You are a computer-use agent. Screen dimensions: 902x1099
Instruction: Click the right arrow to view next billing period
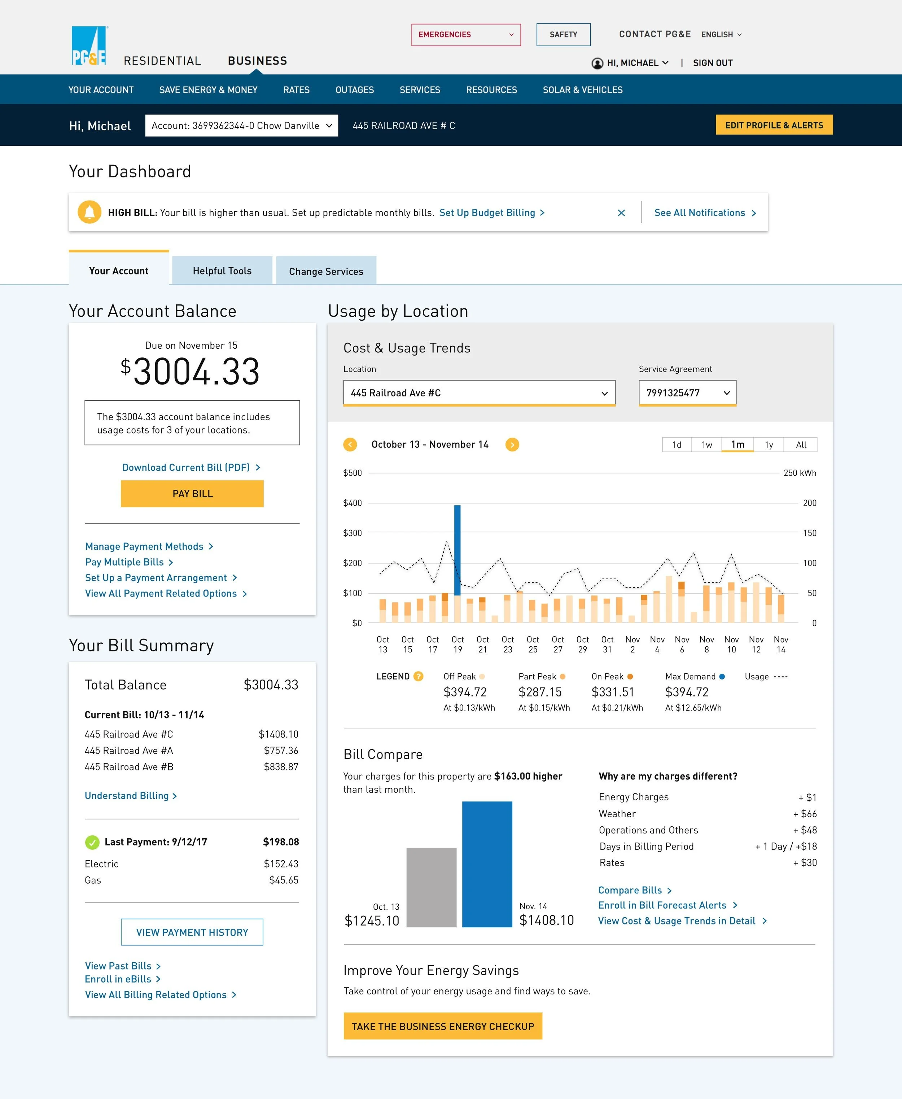click(x=512, y=445)
